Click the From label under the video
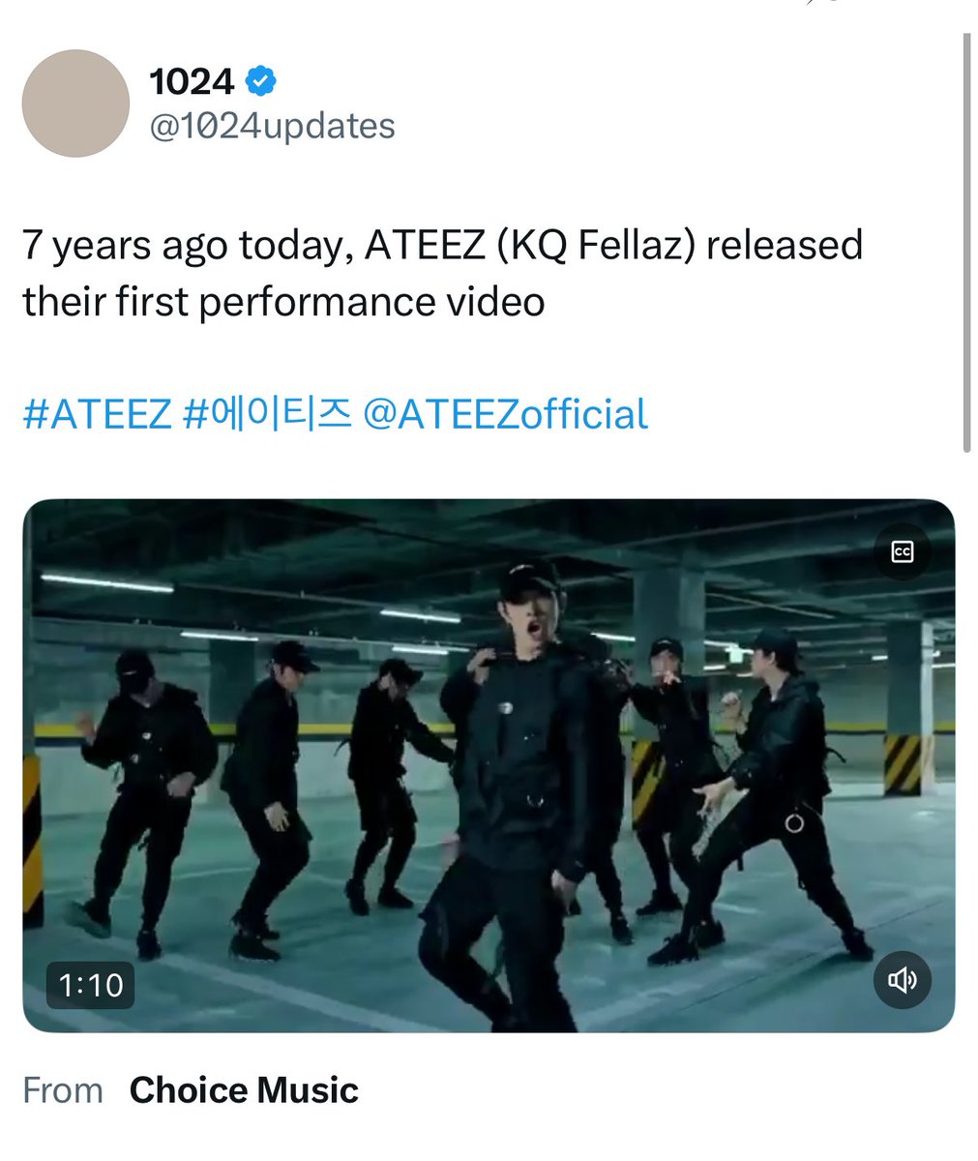The height and width of the screenshot is (1161, 978). tap(63, 1090)
